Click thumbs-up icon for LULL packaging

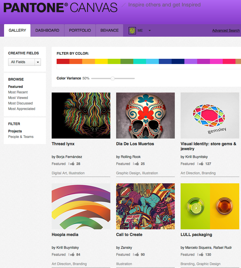[x=201, y=254]
